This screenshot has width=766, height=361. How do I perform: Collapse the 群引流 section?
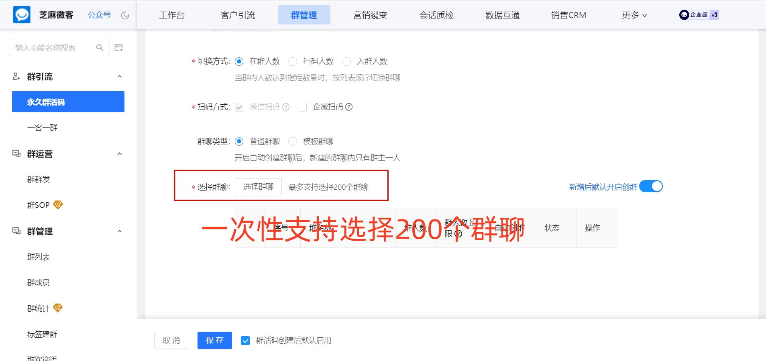tap(120, 76)
